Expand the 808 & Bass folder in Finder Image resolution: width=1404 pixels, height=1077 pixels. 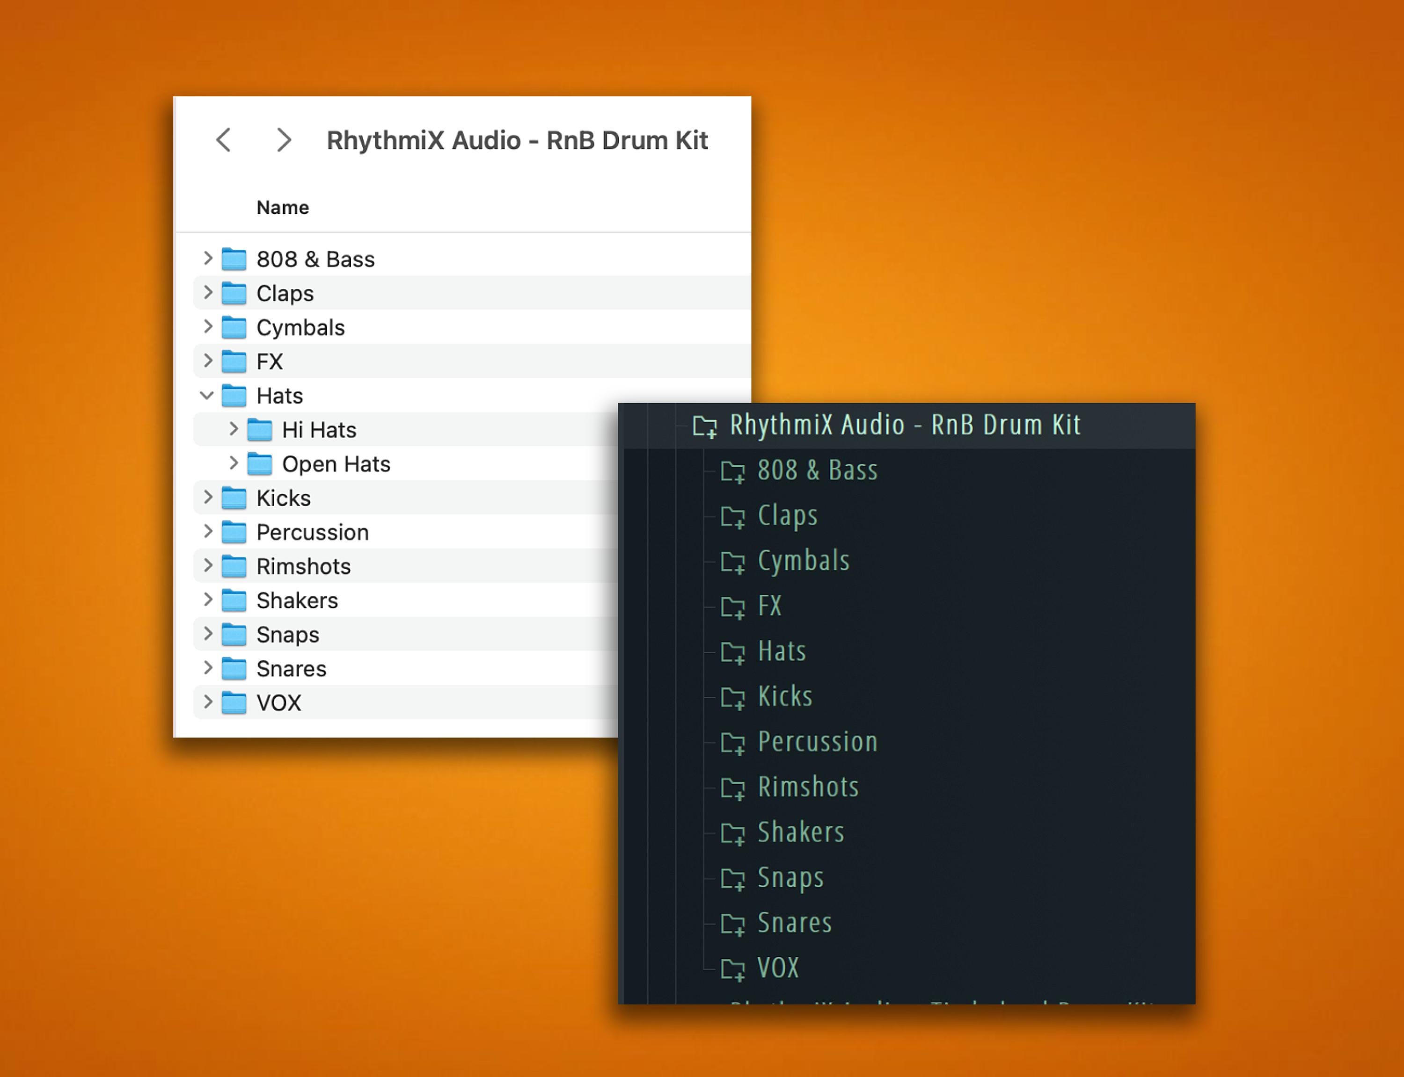pos(208,258)
